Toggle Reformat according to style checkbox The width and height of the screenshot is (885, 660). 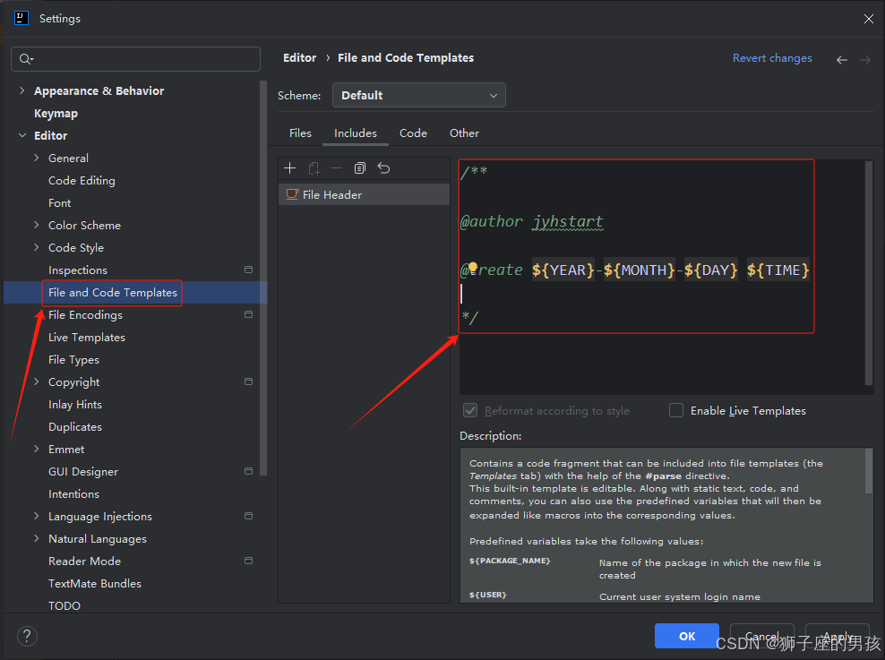tap(470, 410)
